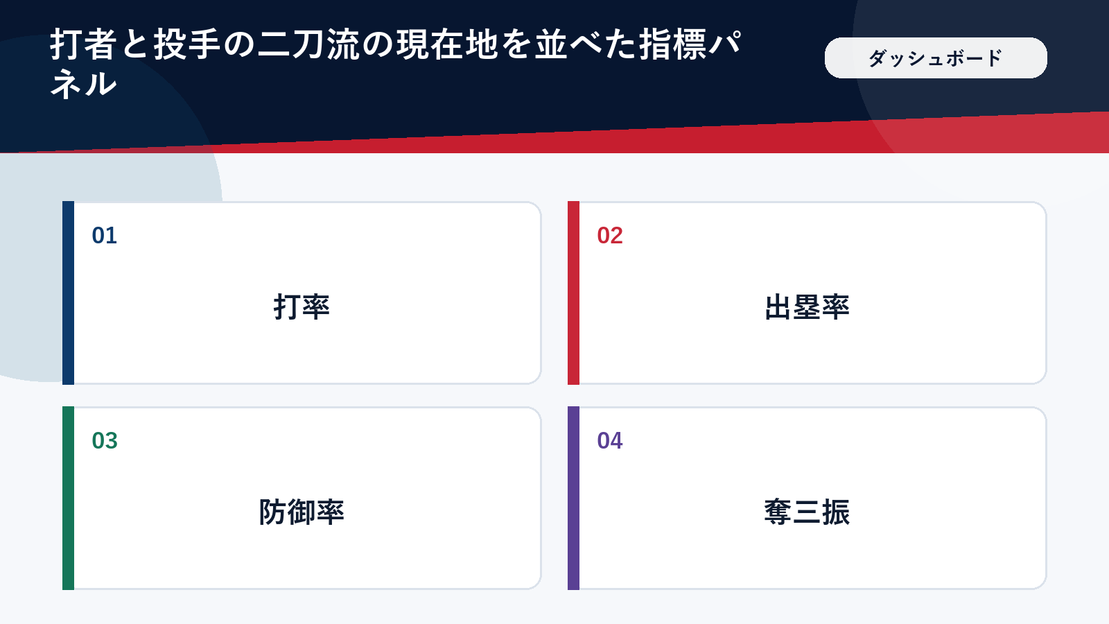Click the 防御率 text label
1109x624 pixels.
point(302,512)
